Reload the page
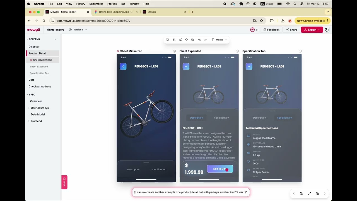Viewport: 357px width, 201px height. 44,21
